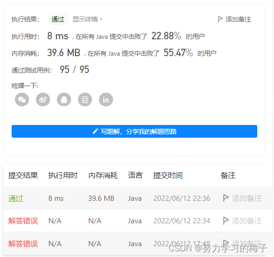
Task: Click the 备注 column header
Action: coord(228,175)
